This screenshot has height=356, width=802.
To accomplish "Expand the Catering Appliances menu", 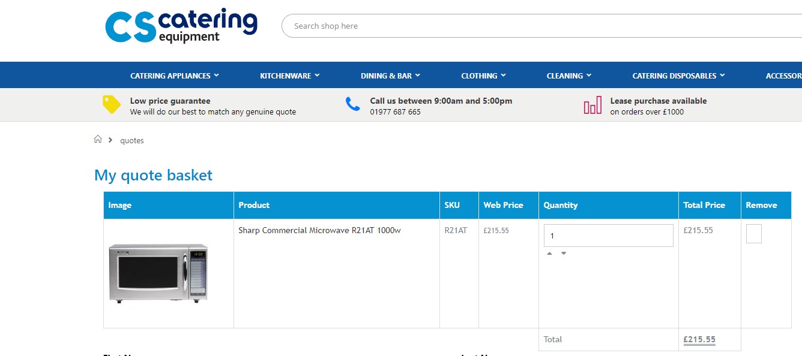I will (175, 76).
